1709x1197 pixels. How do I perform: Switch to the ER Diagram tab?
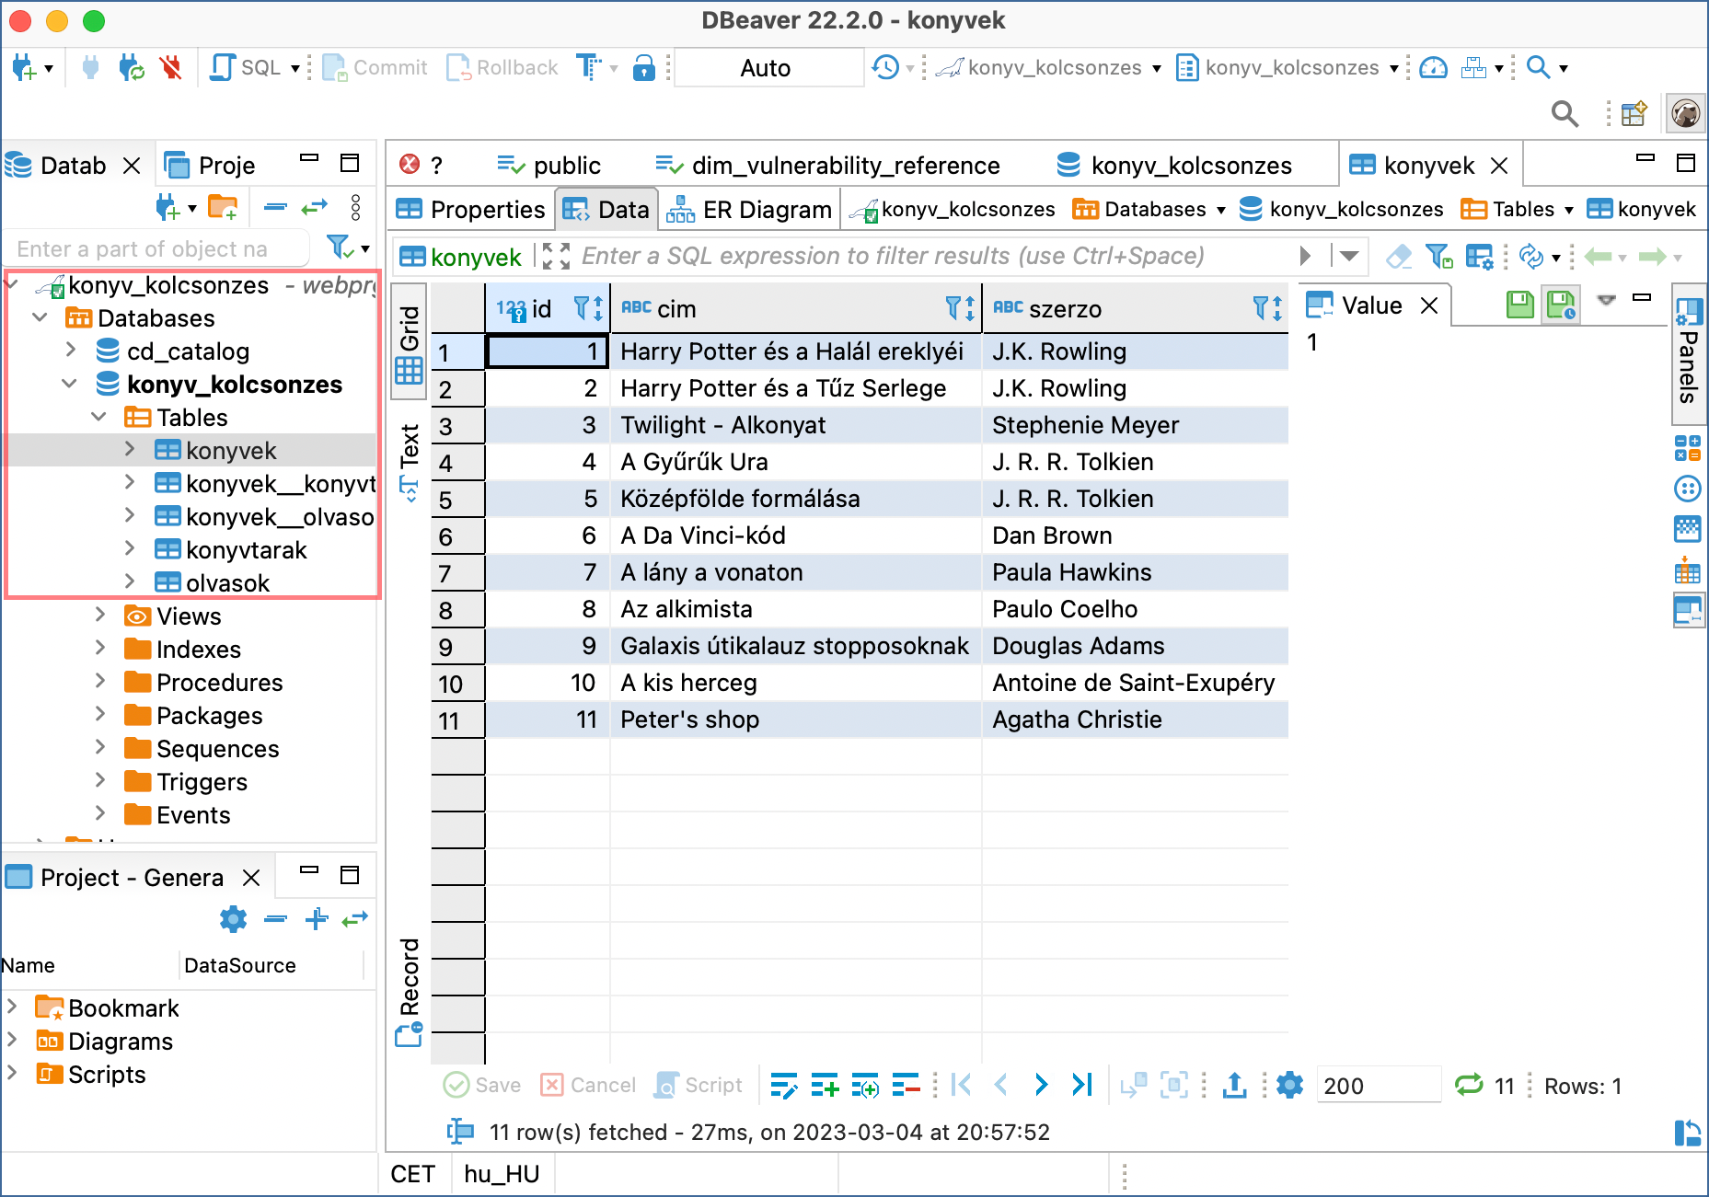(x=749, y=210)
